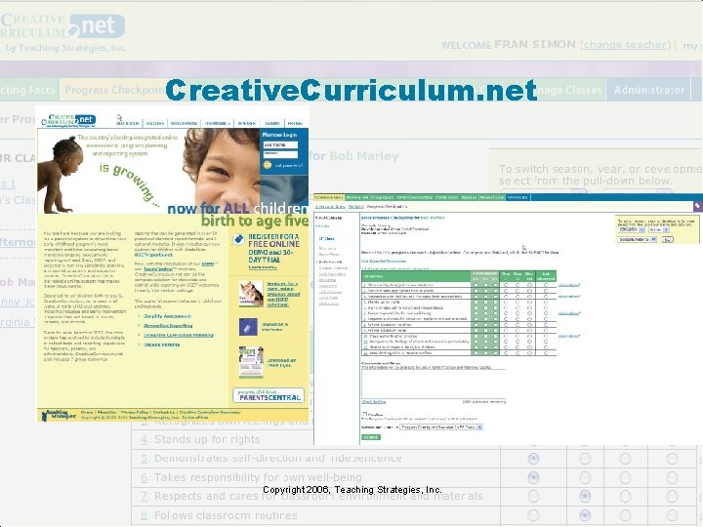The height and width of the screenshot is (527, 703).
Task: Open the developmental area dropdown in the yellow panel
Action: pyautogui.click(x=638, y=240)
